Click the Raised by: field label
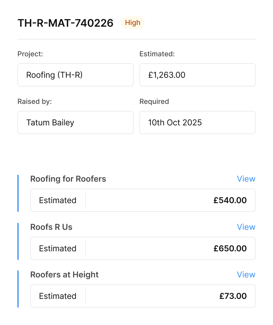 pos(35,102)
